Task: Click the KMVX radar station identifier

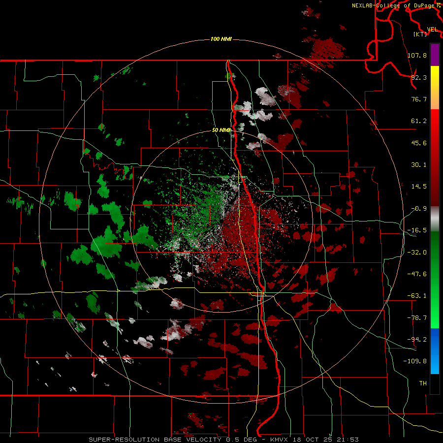Action: 280,440
